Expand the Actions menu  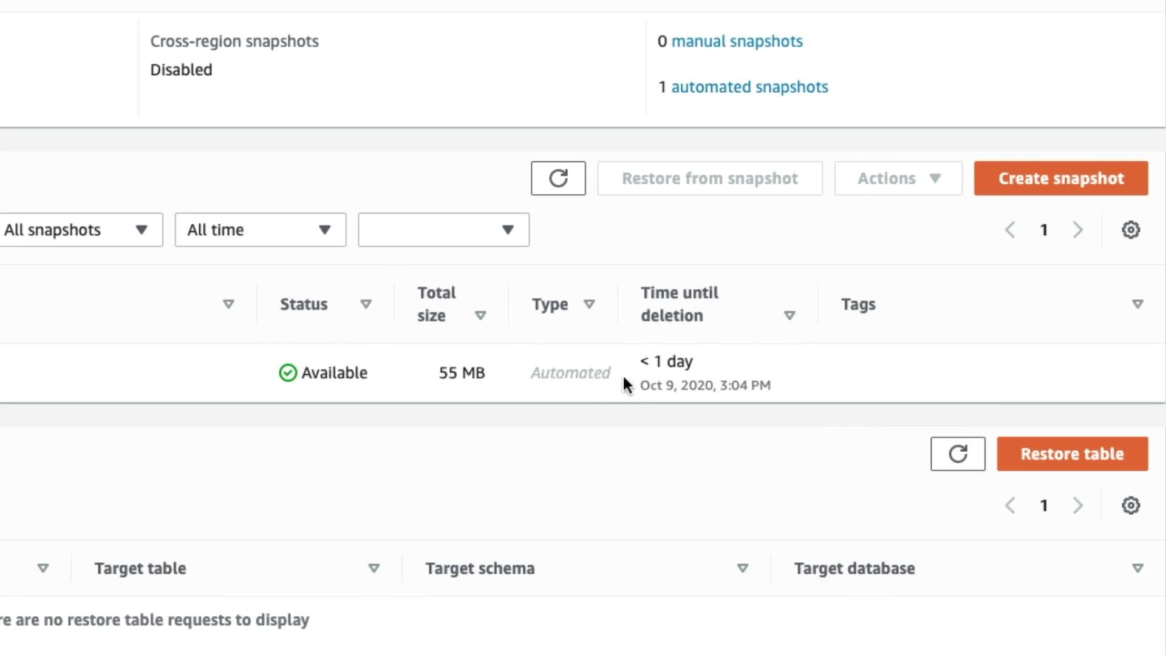pyautogui.click(x=898, y=178)
